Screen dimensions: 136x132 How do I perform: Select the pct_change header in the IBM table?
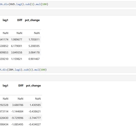33,85
